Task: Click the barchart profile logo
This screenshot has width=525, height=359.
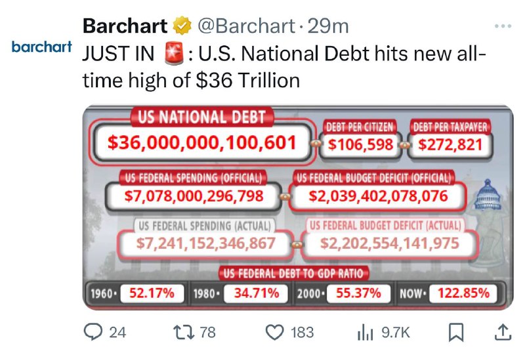Action: click(x=42, y=47)
